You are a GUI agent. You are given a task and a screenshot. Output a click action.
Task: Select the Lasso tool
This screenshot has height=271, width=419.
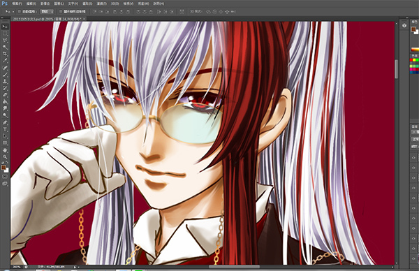click(5, 41)
